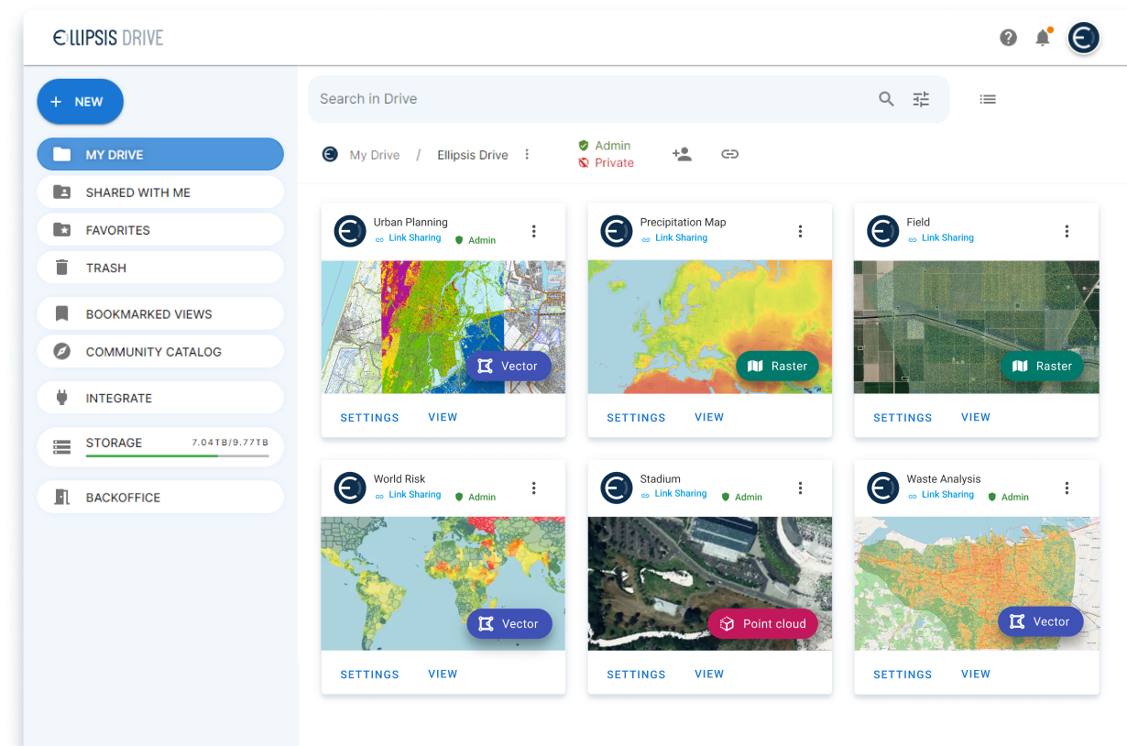This screenshot has width=1127, height=746.
Task: Click the search magnifier icon
Action: point(886,99)
